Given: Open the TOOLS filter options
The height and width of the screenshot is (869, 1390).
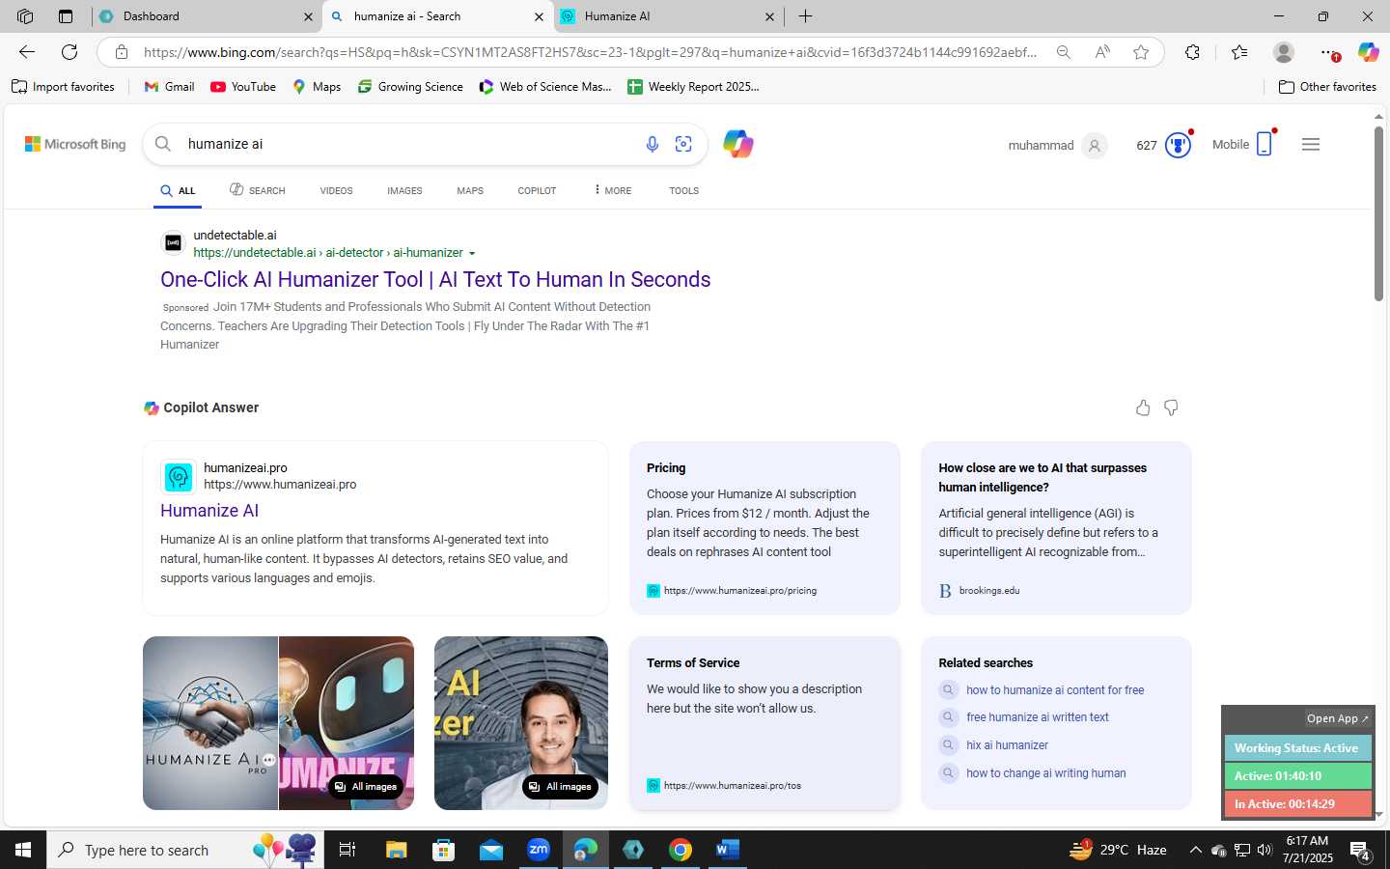Looking at the screenshot, I should coord(683,191).
